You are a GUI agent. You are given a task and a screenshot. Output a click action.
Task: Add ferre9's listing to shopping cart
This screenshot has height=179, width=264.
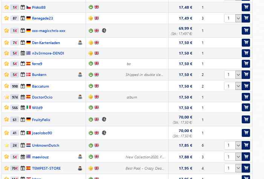[x=246, y=64]
